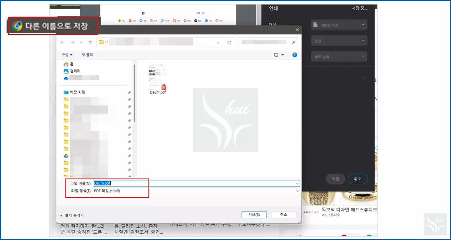Click the Daum 스포츠 (Sports) shortcut icon
451x240 pixels.
162,20
